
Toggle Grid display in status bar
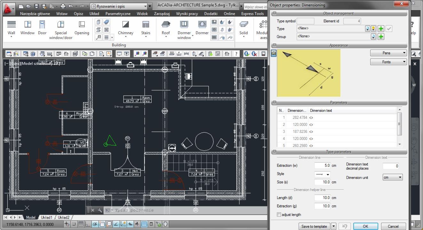(81, 224)
